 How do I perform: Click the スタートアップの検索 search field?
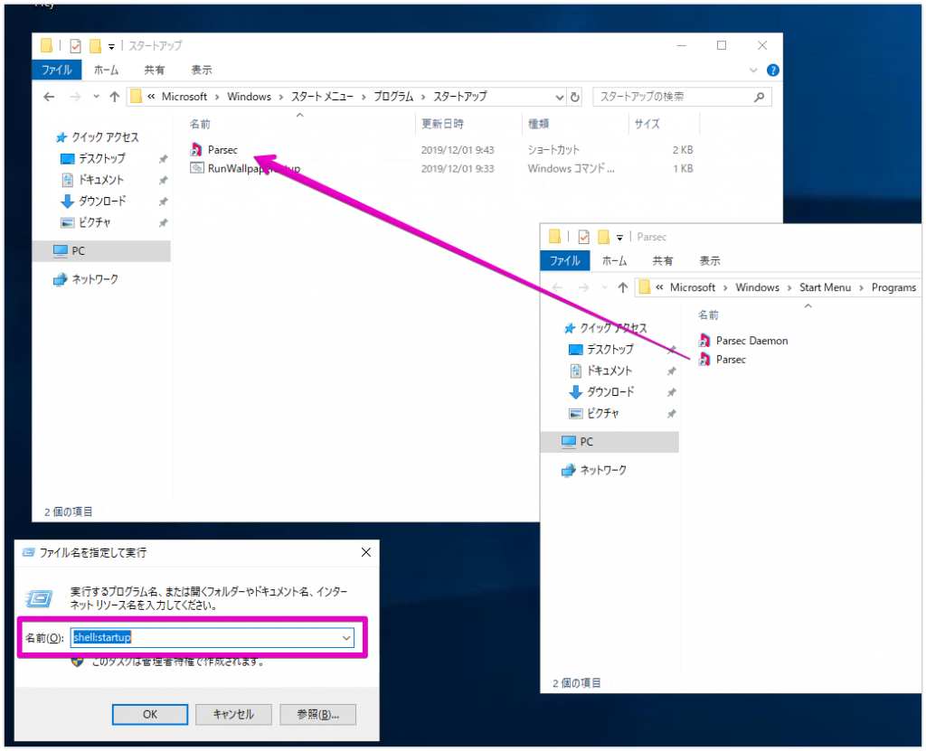pyautogui.click(x=678, y=97)
